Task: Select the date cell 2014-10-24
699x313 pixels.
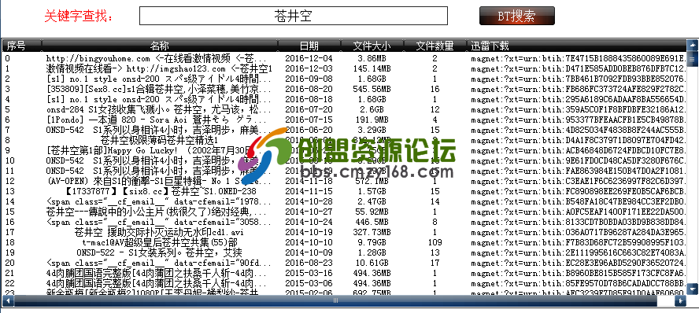Action: (309, 223)
